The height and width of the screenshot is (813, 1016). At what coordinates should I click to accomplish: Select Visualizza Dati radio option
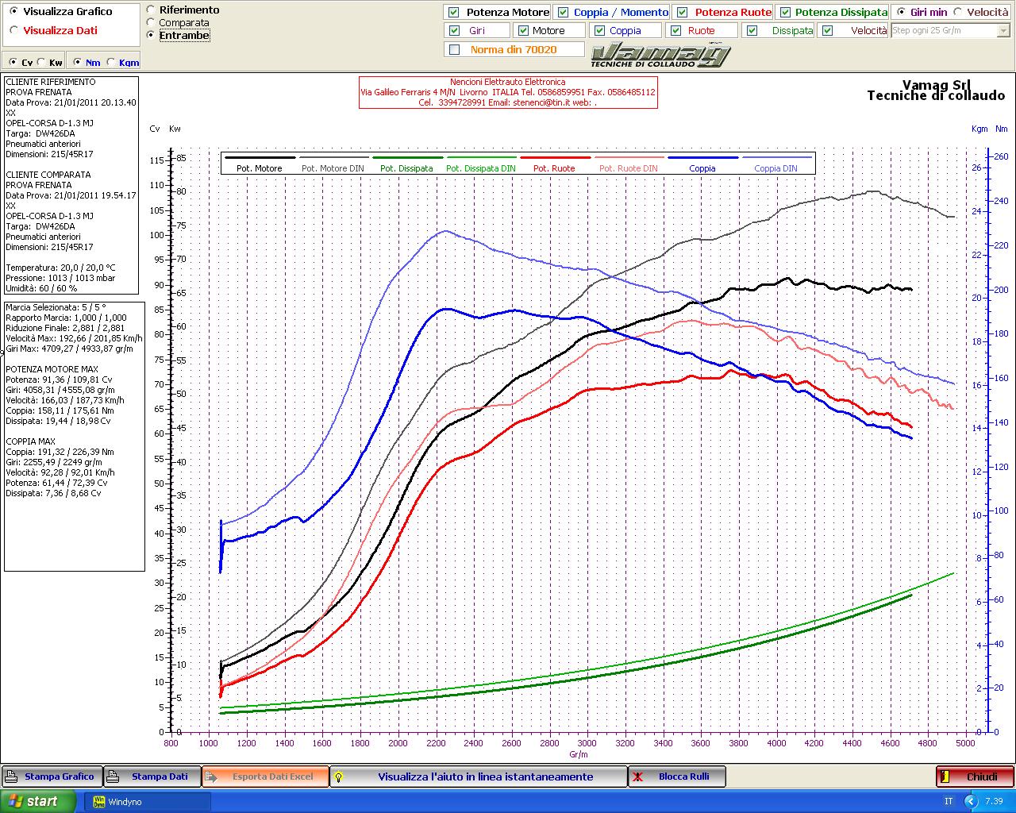pos(14,30)
